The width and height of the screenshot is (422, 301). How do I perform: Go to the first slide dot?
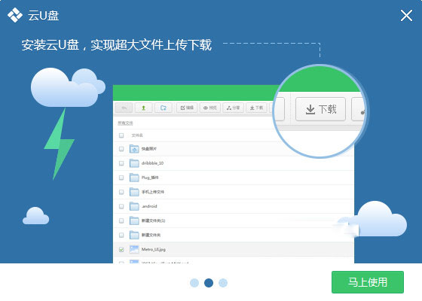(194, 283)
